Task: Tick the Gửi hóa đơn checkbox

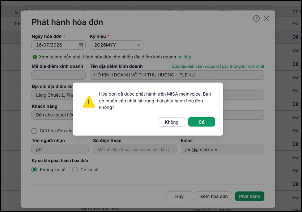Action: click(x=34, y=131)
